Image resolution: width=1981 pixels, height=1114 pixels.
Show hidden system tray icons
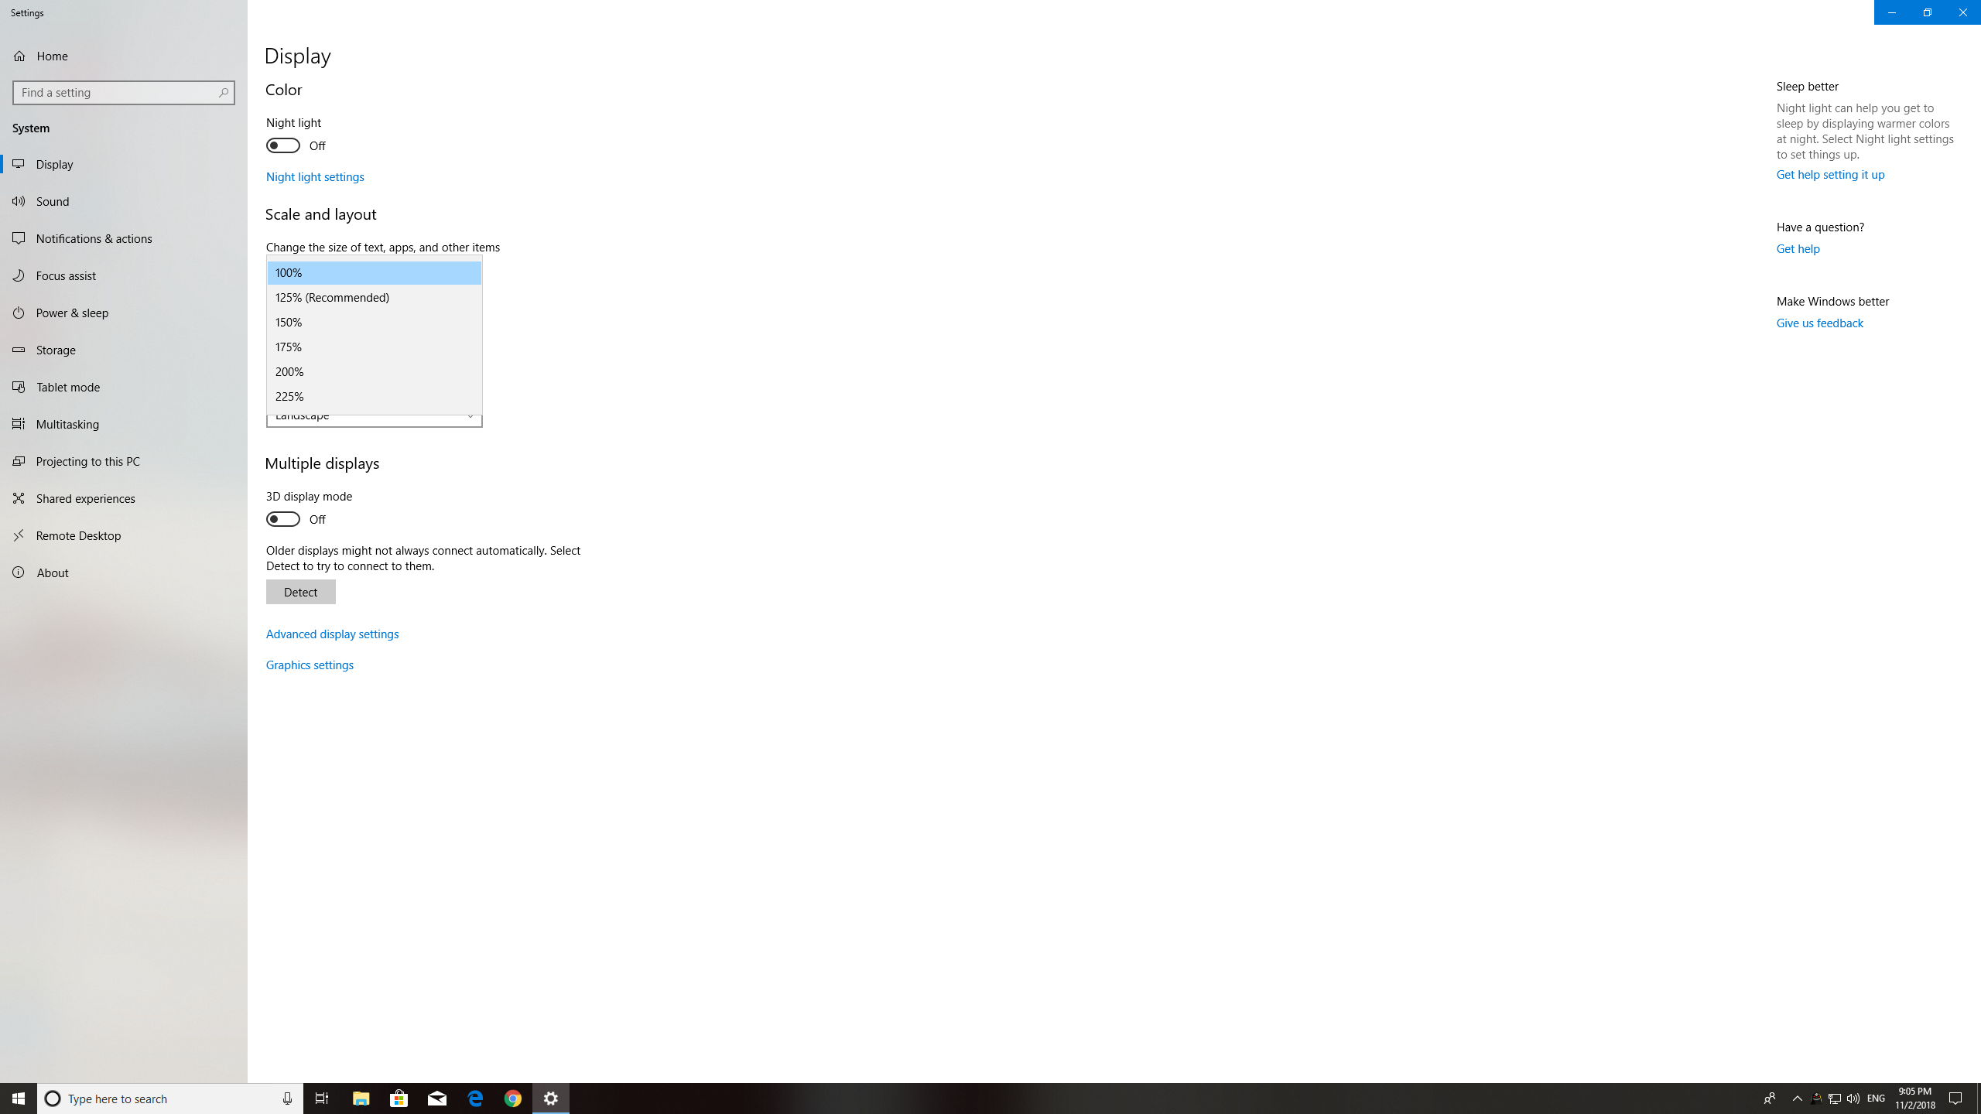1797,1099
